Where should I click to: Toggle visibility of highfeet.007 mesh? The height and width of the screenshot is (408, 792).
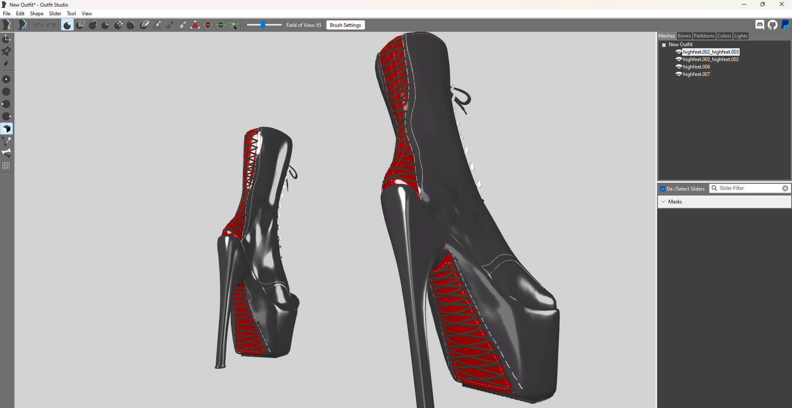[x=679, y=74]
